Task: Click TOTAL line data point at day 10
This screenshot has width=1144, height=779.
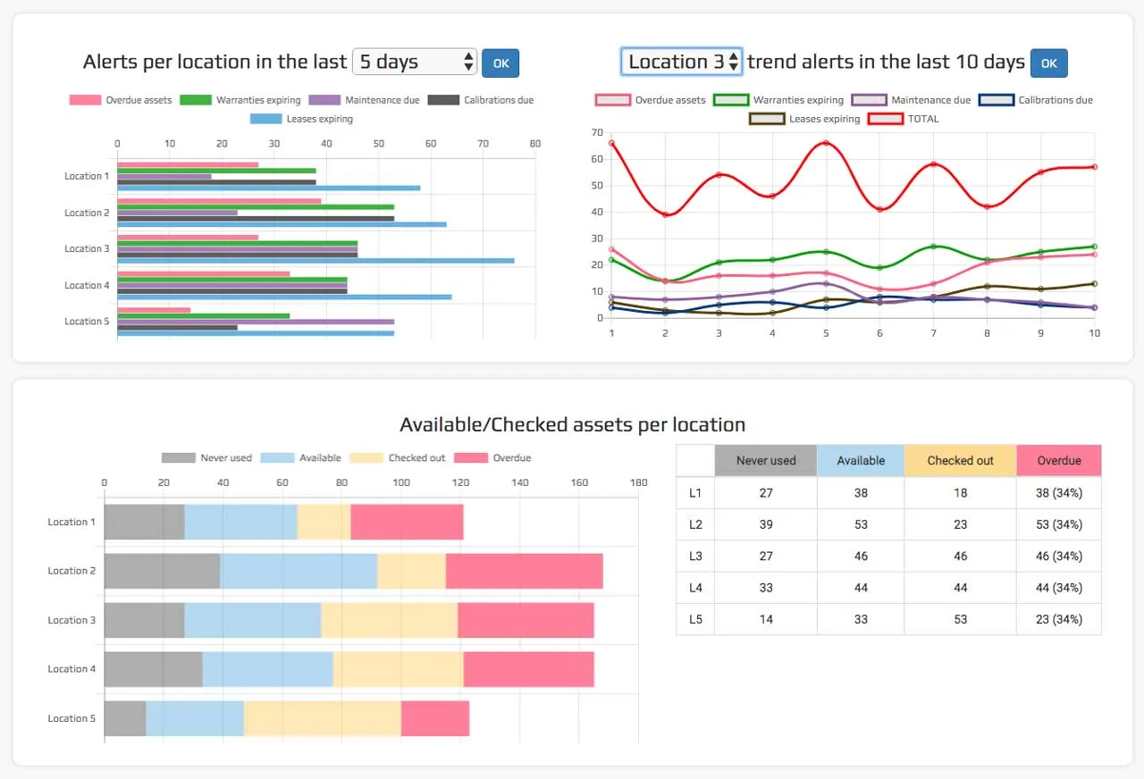Action: [1094, 167]
